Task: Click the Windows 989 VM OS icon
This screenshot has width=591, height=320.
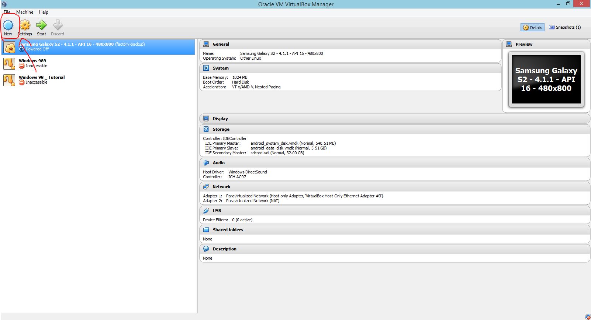Action: click(x=9, y=63)
